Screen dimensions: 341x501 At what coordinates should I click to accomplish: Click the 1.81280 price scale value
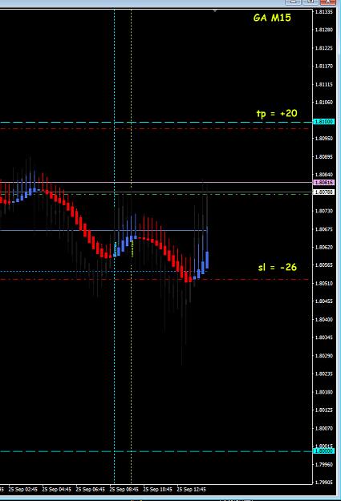pyautogui.click(x=324, y=30)
